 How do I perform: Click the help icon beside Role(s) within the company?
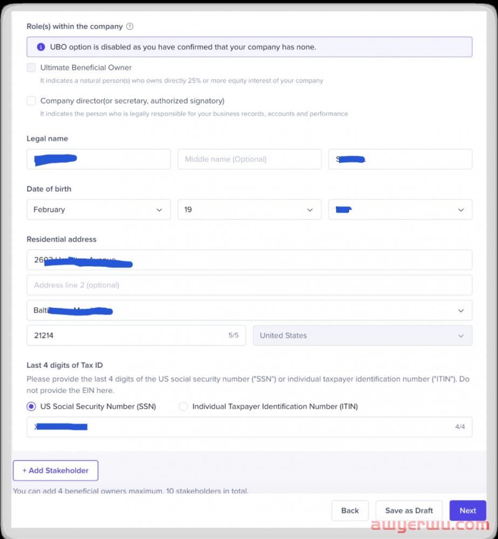(129, 26)
